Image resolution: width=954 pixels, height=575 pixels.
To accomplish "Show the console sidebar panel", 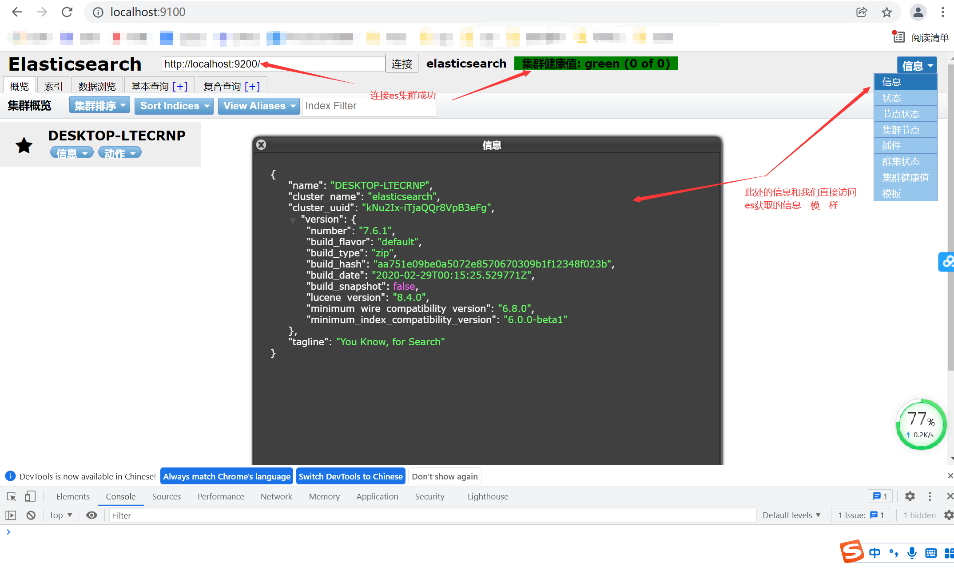I will click(11, 515).
